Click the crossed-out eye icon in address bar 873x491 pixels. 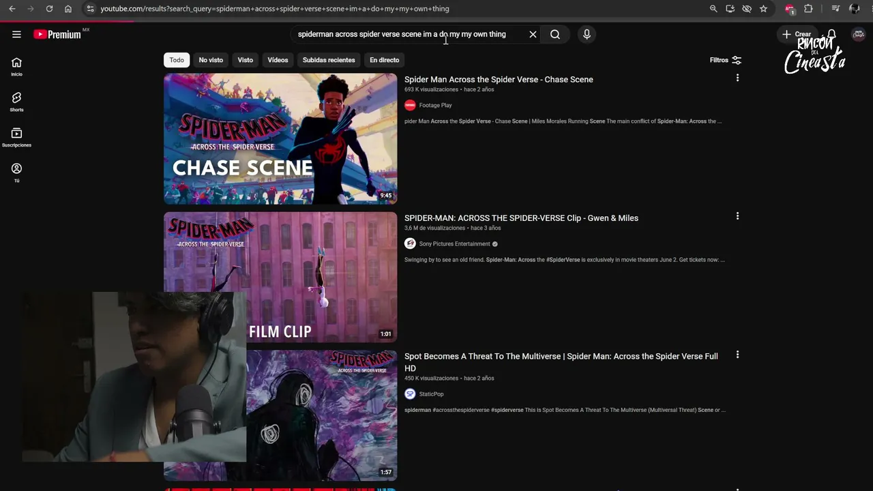click(x=747, y=9)
